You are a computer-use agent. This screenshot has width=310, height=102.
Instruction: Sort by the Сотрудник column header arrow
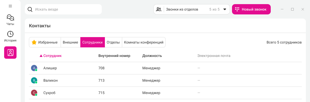(x=41, y=56)
